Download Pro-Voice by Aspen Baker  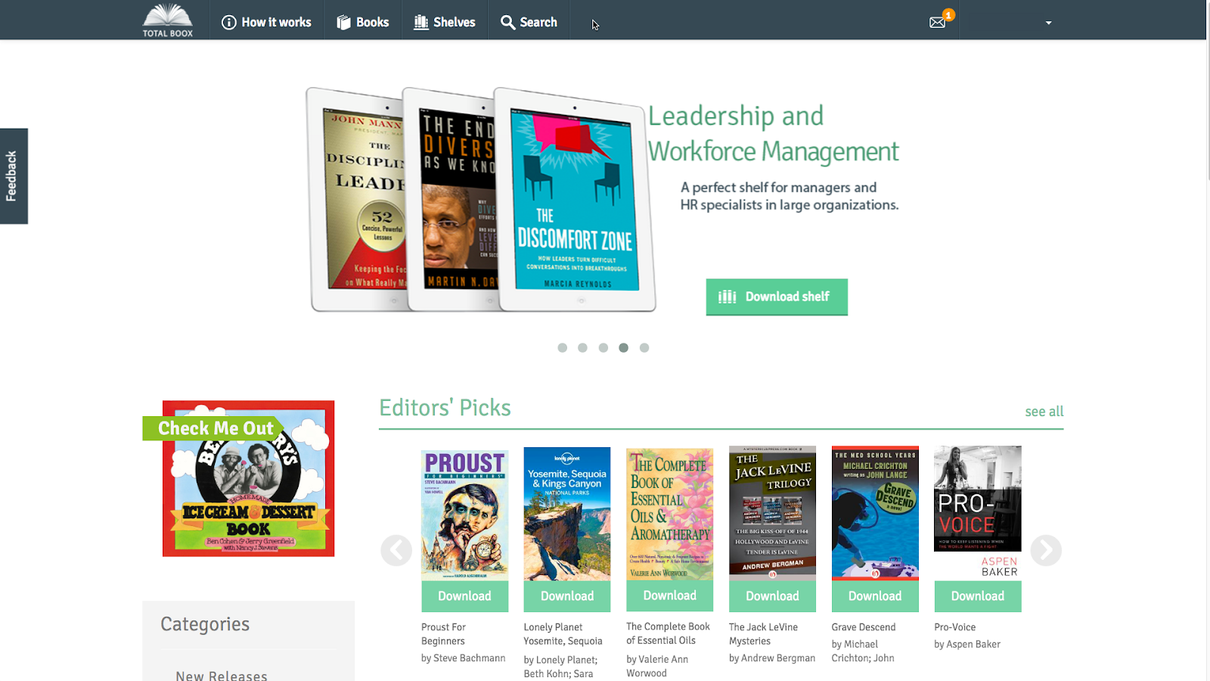(x=978, y=596)
